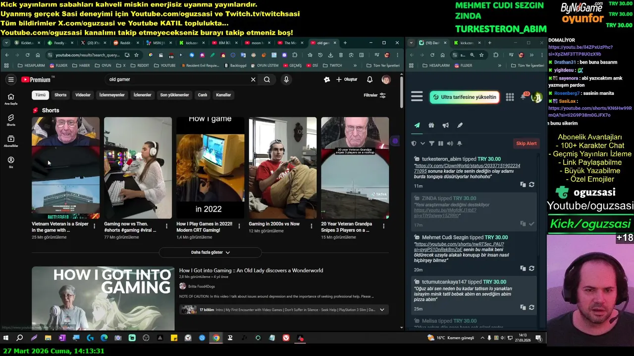
Task: Open more options for 'Gaming now vs Then'
Action: tap(166, 226)
